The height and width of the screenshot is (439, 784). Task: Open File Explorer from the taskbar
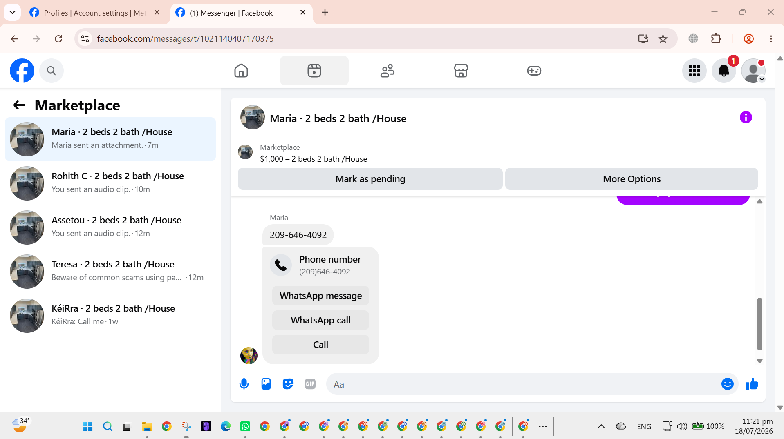coord(147,427)
